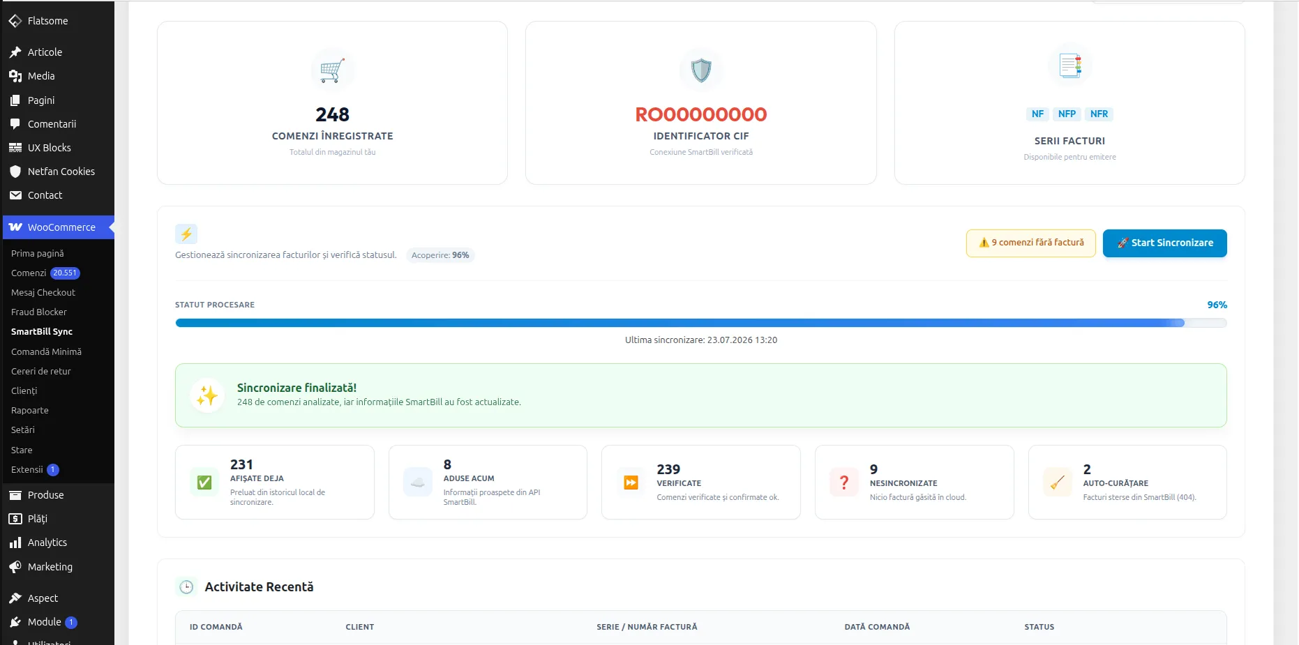Click the Ultima sincronizare timestamp text
Image resolution: width=1299 pixels, height=645 pixels.
(x=701, y=340)
